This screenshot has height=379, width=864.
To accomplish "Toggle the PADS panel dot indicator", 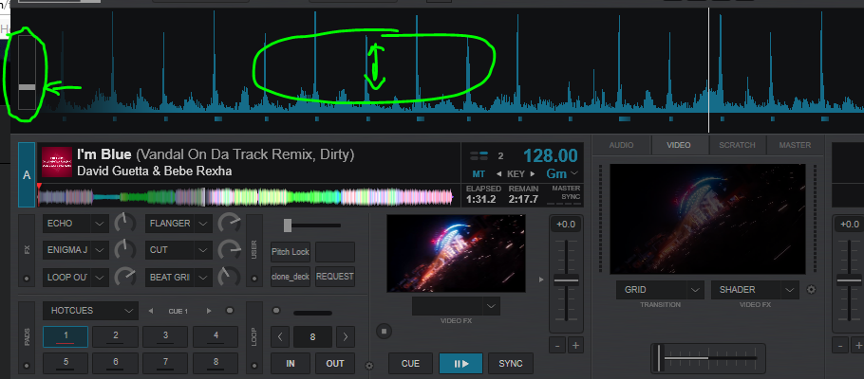I will (x=27, y=365).
